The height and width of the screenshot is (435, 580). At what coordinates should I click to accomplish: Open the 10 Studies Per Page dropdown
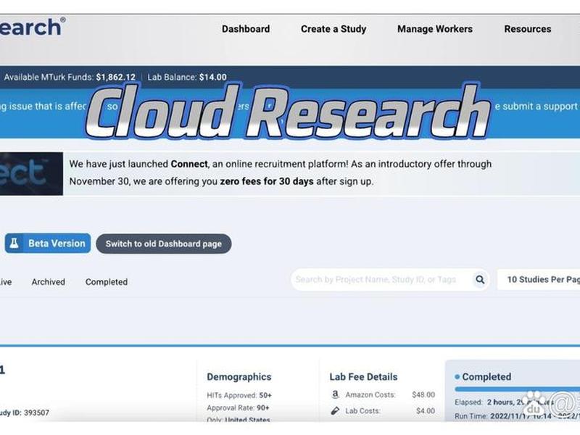pyautogui.click(x=539, y=280)
